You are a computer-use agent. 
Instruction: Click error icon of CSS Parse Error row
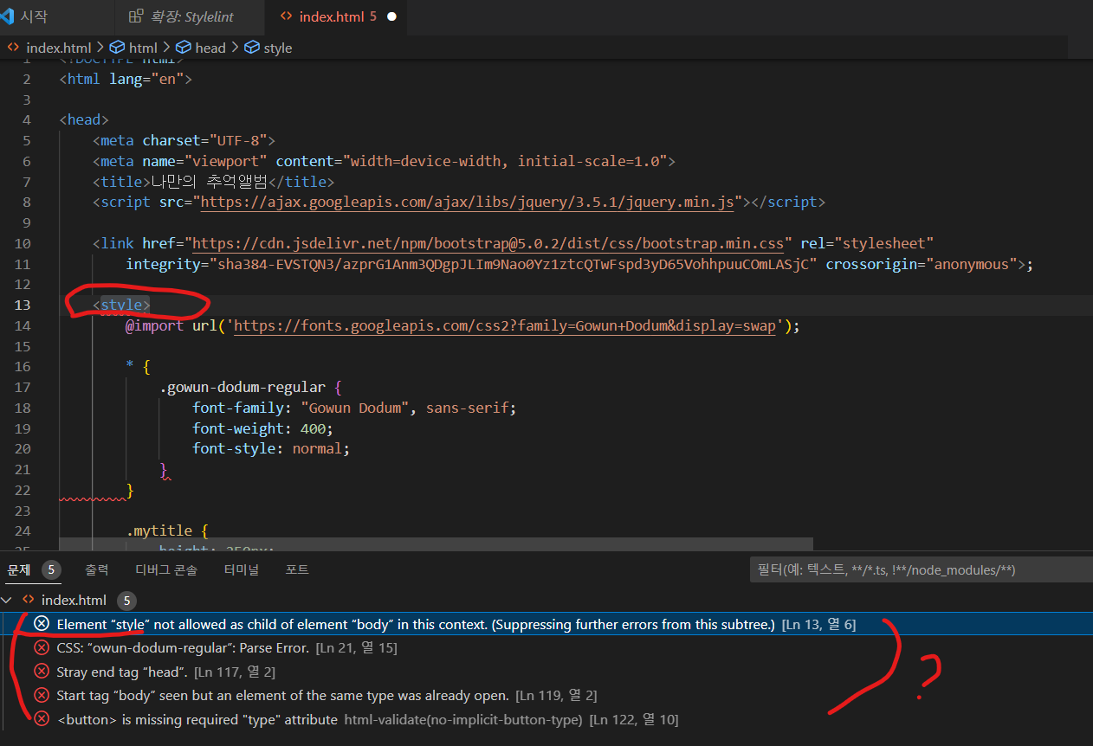41,647
